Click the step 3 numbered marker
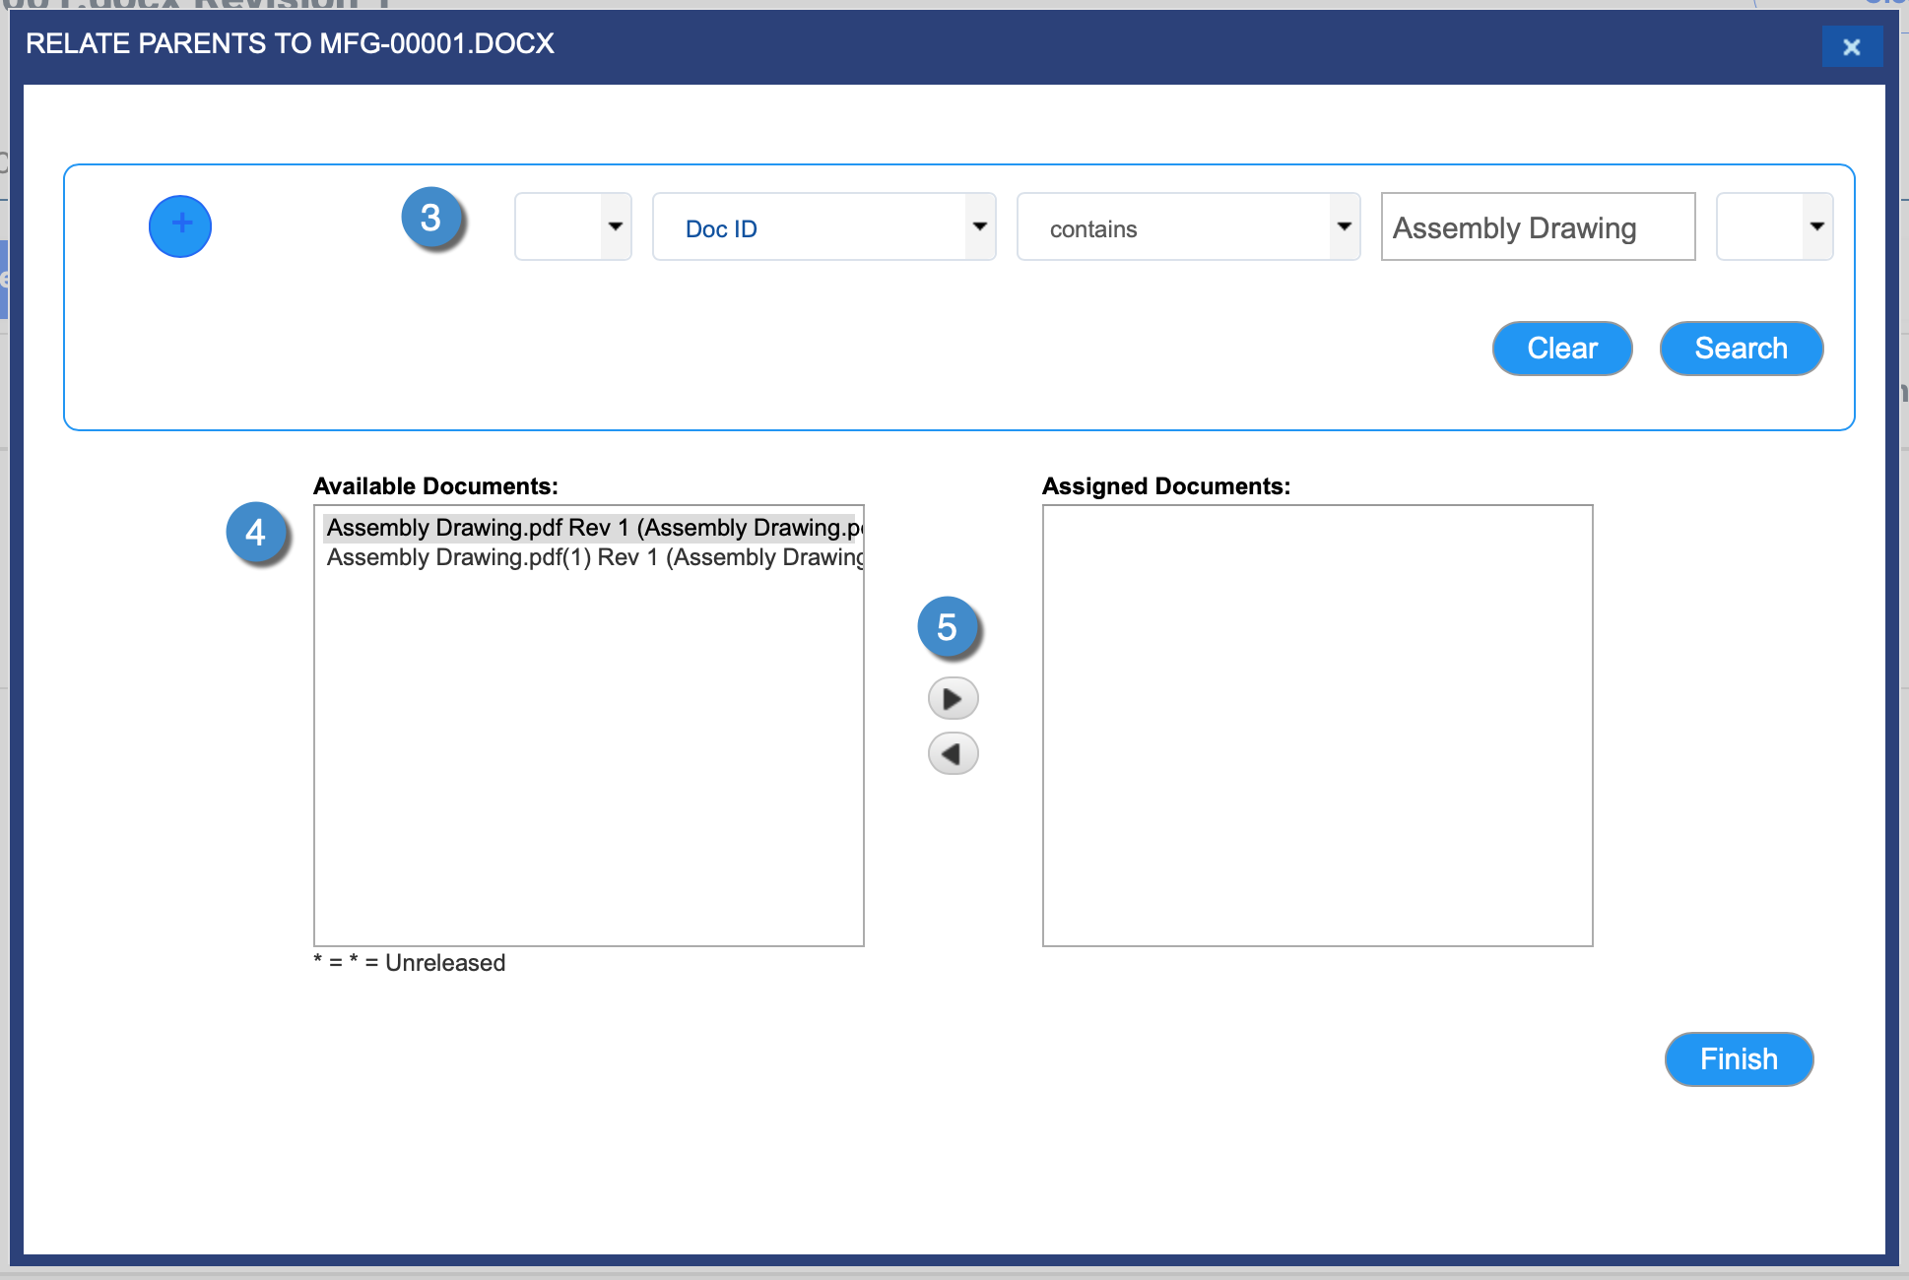 point(431,218)
